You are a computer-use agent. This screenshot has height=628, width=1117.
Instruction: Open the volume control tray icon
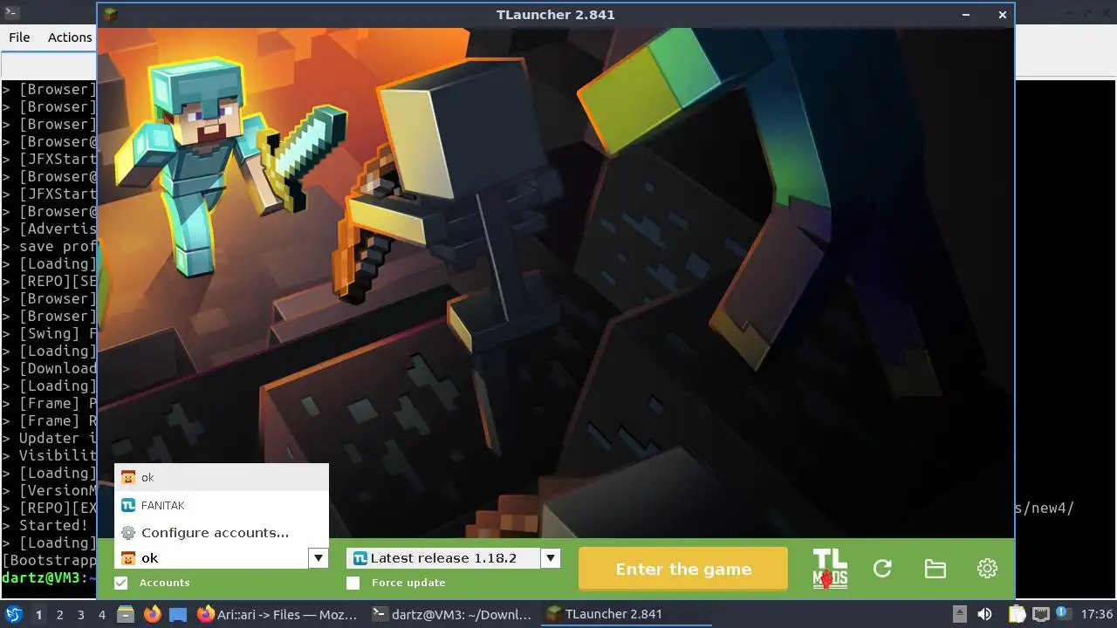pos(984,614)
